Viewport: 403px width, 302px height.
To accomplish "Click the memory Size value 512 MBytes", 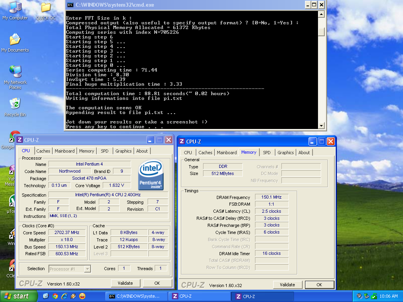I will [223, 173].
